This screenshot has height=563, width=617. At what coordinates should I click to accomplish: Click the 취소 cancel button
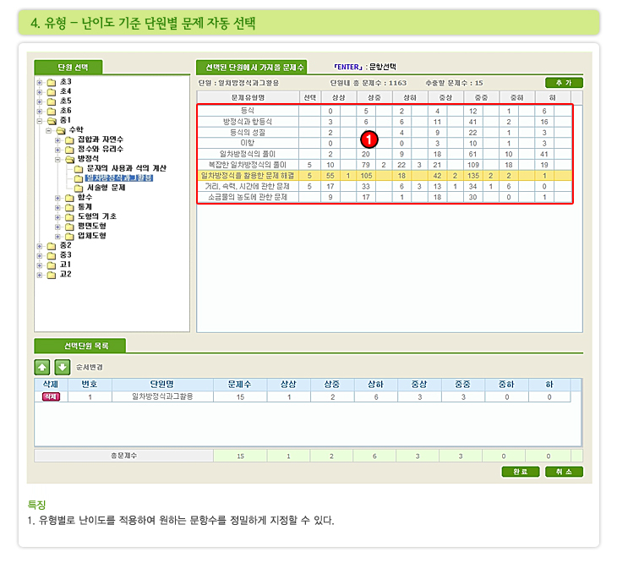564,472
